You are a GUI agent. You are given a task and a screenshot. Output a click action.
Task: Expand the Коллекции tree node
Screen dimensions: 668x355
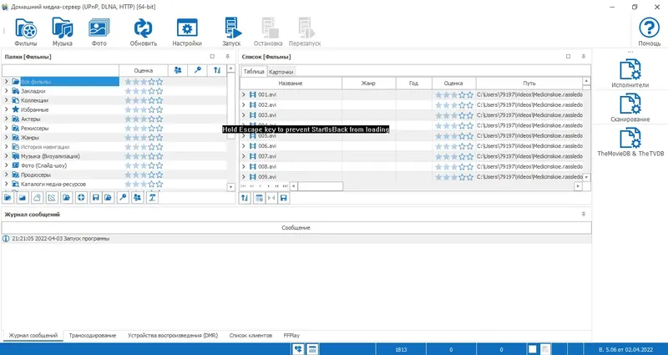click(7, 100)
